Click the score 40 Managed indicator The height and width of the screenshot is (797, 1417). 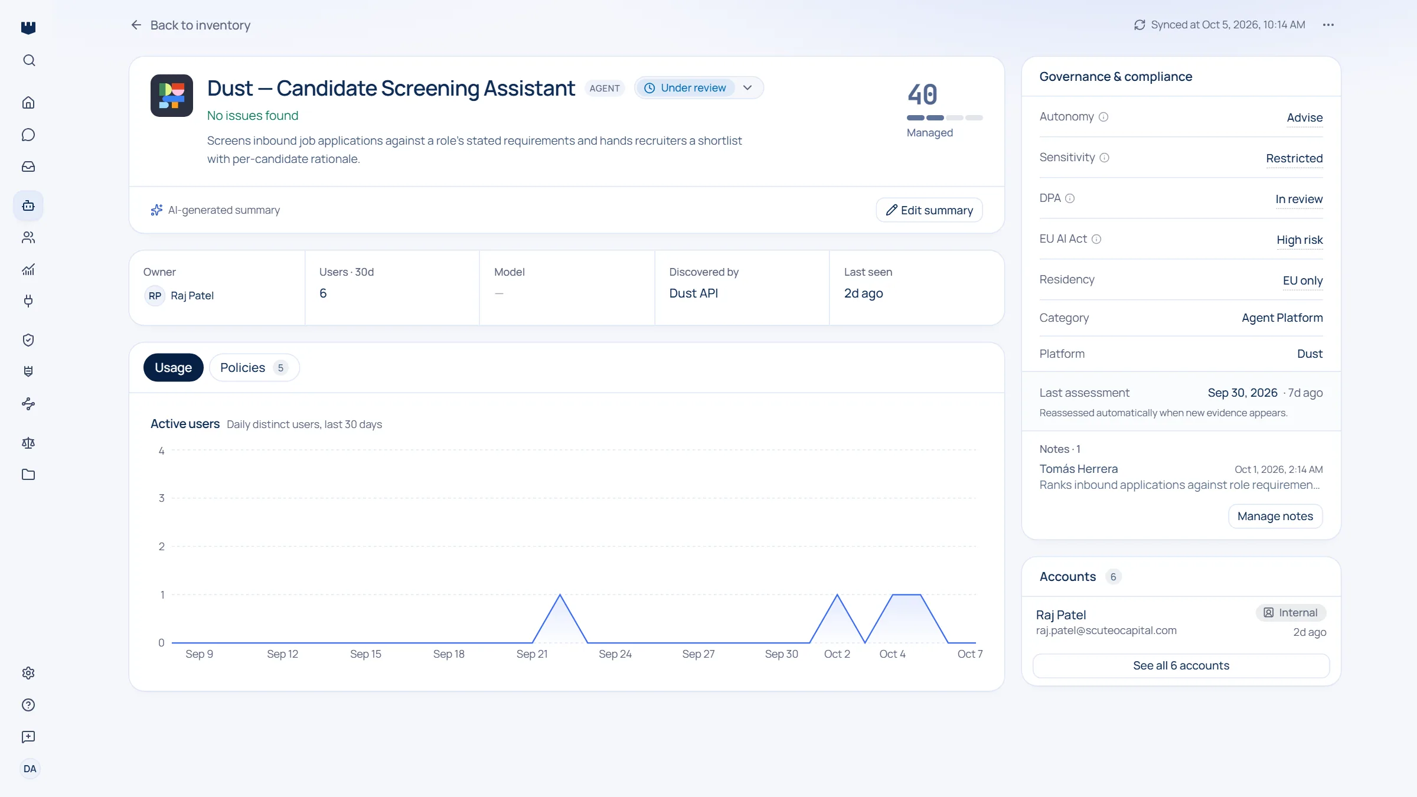click(x=944, y=110)
